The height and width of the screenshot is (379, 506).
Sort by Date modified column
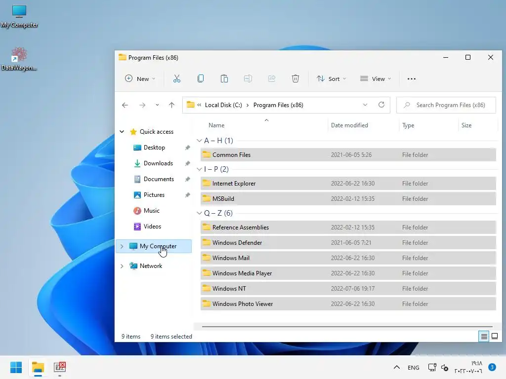349,125
